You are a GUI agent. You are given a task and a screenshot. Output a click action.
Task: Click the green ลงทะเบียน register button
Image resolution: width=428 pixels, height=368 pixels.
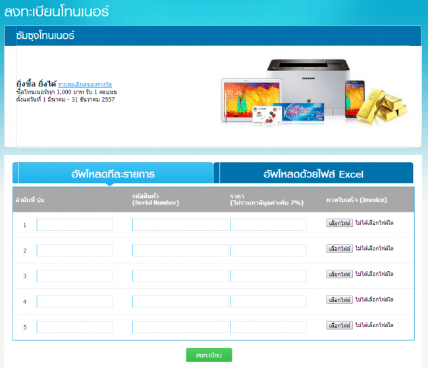click(x=209, y=355)
